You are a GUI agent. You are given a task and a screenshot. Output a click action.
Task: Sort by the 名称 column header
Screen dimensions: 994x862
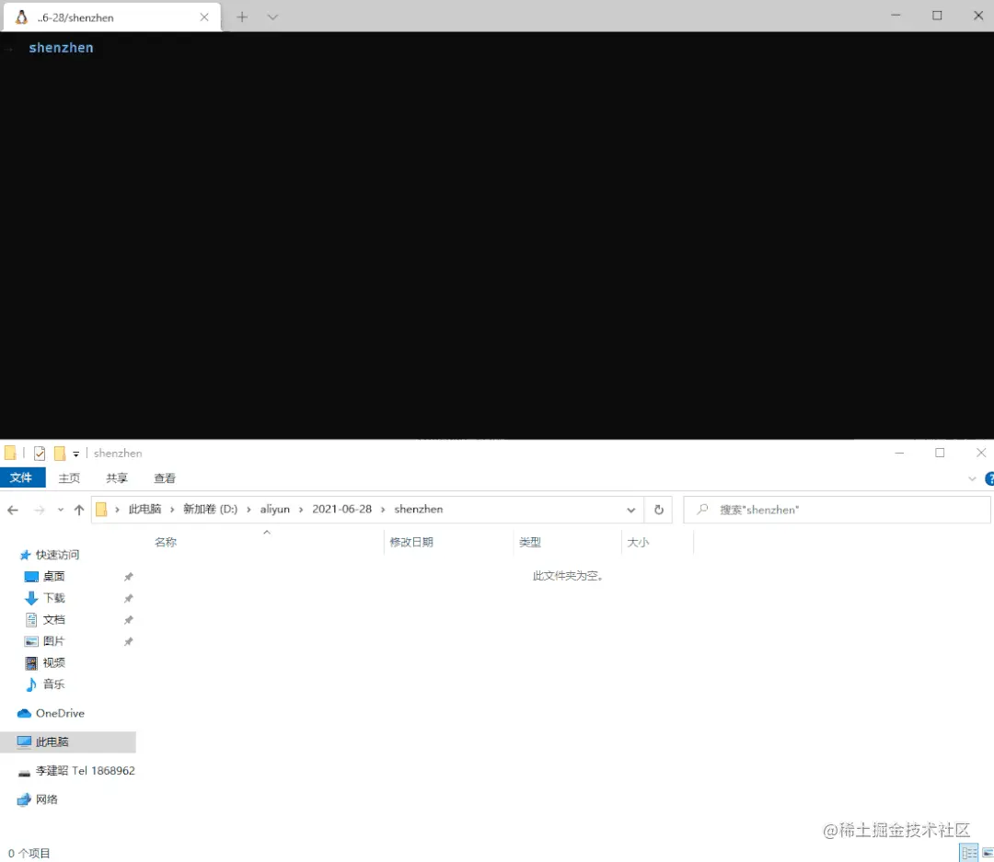pyautogui.click(x=166, y=542)
